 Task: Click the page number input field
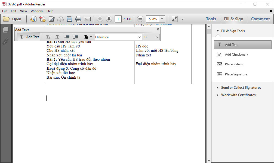pyautogui.click(x=118, y=19)
